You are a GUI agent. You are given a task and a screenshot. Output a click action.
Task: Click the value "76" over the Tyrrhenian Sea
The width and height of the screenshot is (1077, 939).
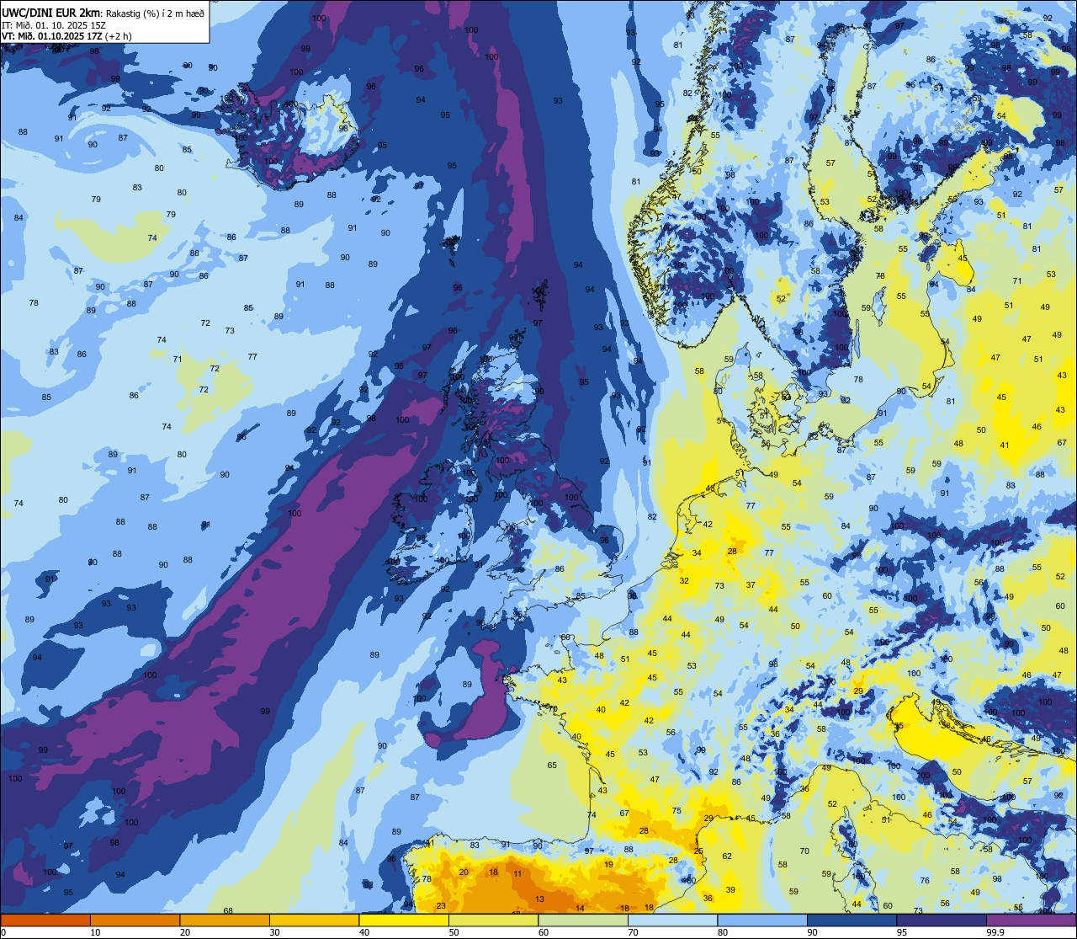click(x=925, y=881)
